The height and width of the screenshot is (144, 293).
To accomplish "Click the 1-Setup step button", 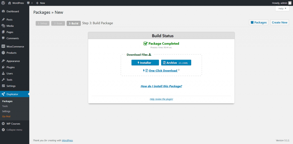I will coord(43,23).
